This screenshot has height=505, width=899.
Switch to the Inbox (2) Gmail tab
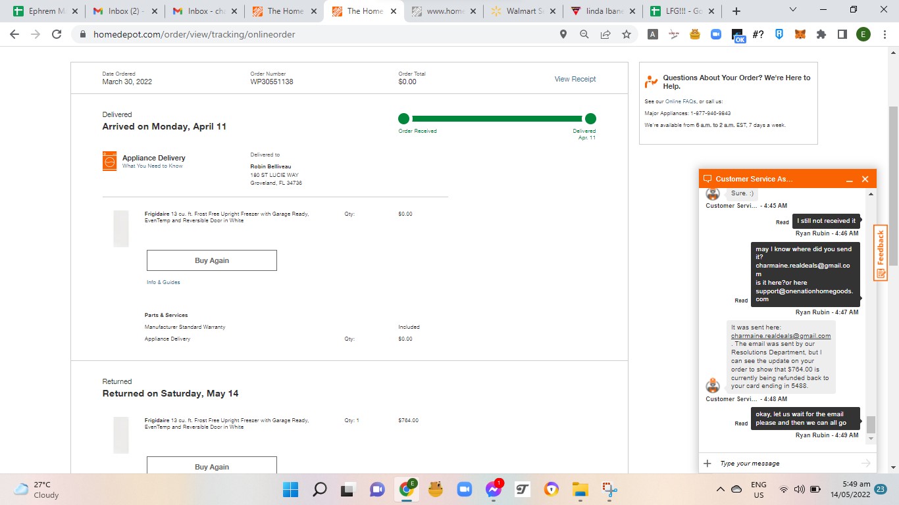coord(125,11)
